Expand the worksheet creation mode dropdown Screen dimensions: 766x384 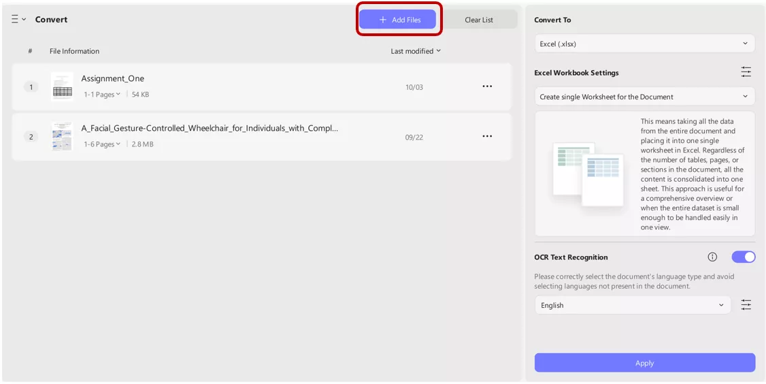[644, 97]
